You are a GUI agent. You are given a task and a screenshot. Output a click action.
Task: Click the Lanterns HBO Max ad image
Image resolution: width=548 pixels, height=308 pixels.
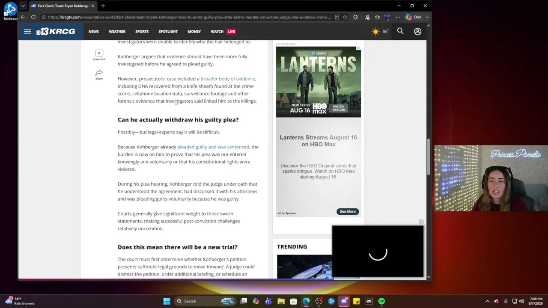tap(318, 82)
